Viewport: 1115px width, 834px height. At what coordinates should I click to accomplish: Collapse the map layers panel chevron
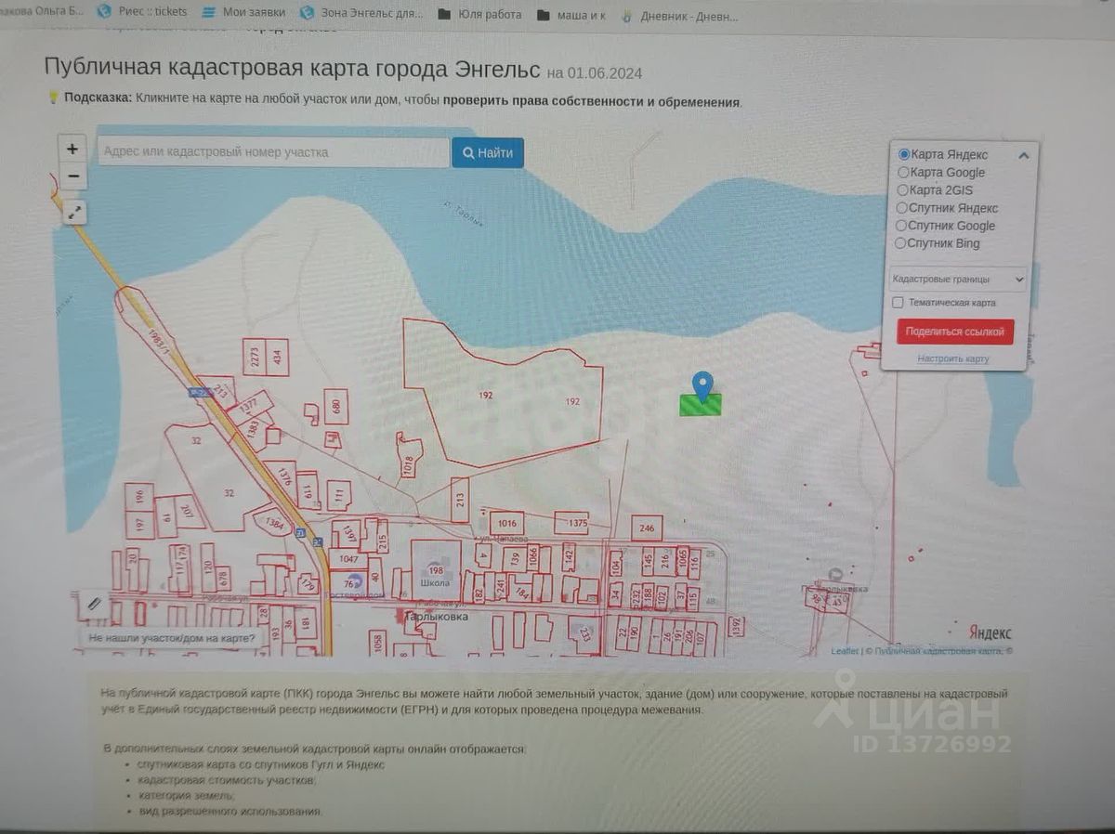point(1023,155)
